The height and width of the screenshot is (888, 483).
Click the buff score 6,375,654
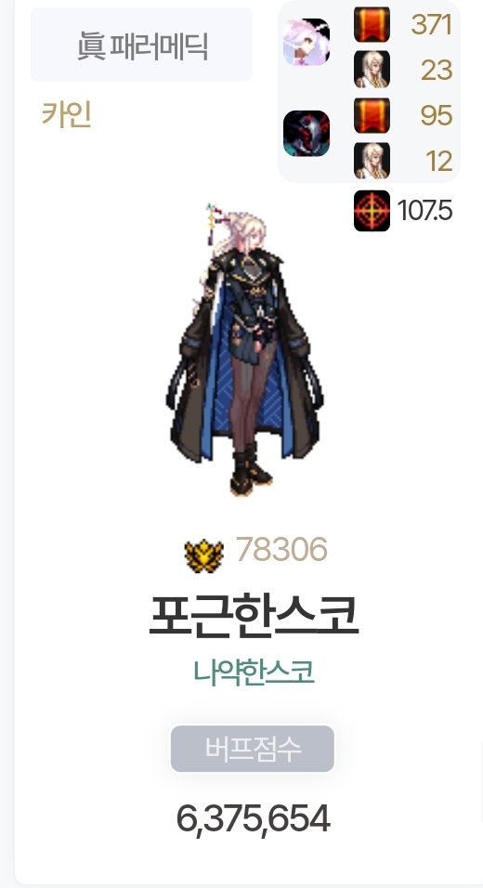pos(253,819)
